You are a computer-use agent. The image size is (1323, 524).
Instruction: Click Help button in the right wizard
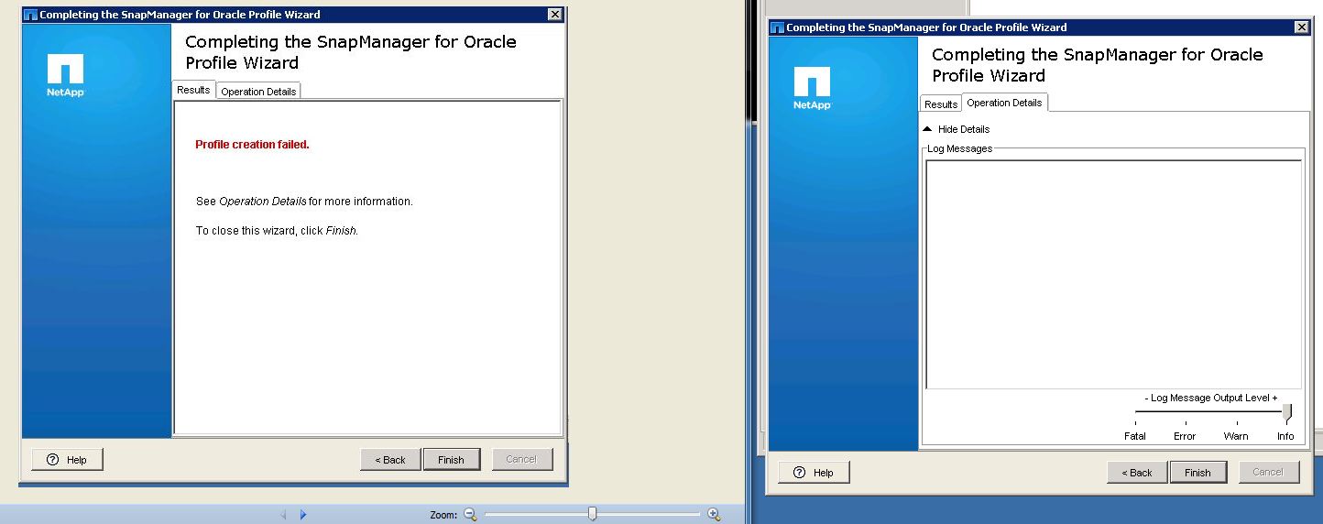[814, 473]
